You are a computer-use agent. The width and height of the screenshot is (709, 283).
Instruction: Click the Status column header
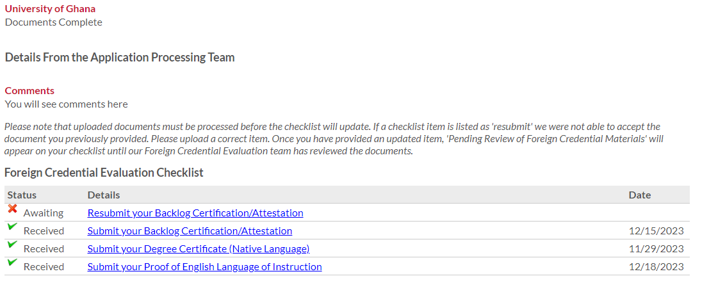[22, 195]
